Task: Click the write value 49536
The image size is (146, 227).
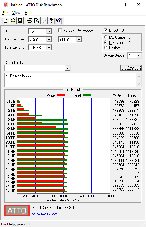Action: (x=119, y=102)
